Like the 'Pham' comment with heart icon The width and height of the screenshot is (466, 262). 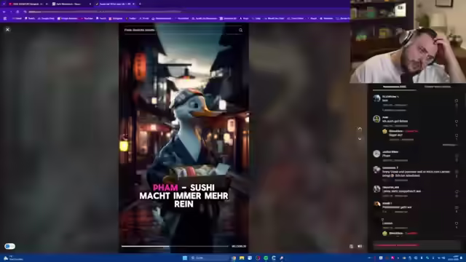click(457, 156)
